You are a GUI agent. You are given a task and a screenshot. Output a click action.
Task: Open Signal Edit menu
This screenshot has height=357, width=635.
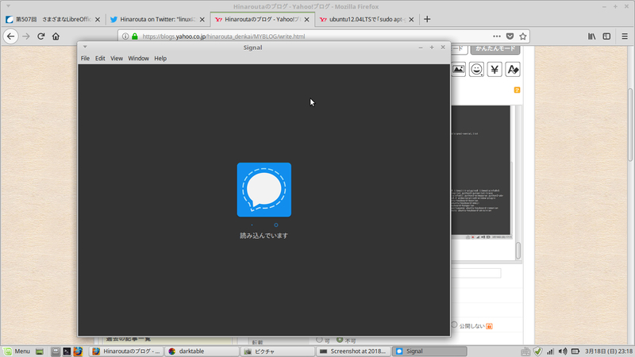click(x=100, y=58)
